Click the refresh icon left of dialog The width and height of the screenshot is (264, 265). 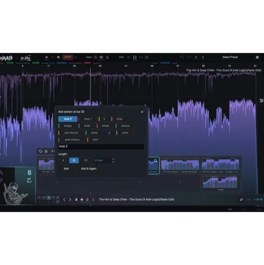coord(40,151)
